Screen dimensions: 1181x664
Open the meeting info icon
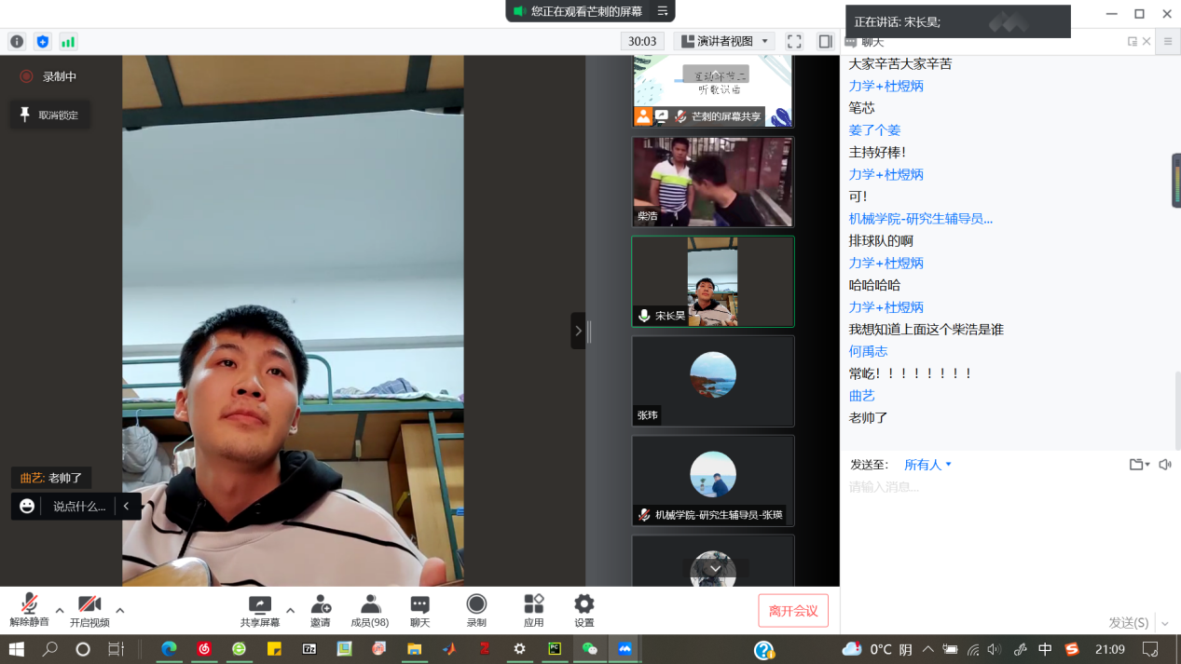pyautogui.click(x=17, y=42)
